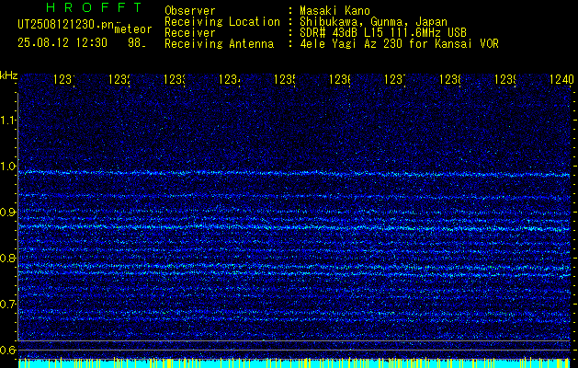Viewport: 578px width, 368px height.
Task: Click the Receiver label
Action: [190, 33]
